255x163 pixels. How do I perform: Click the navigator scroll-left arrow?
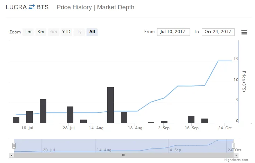[11, 155]
